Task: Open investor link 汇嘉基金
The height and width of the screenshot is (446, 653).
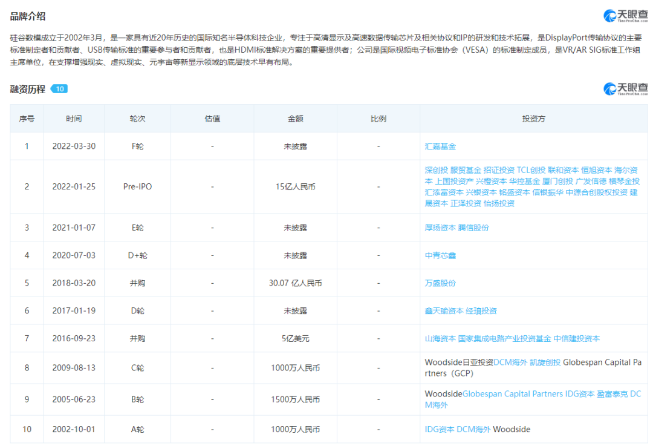Action: pos(440,146)
